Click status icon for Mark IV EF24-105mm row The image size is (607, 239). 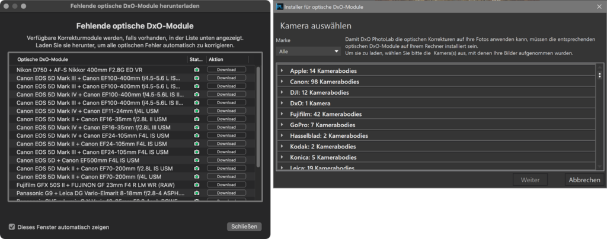(x=197, y=135)
